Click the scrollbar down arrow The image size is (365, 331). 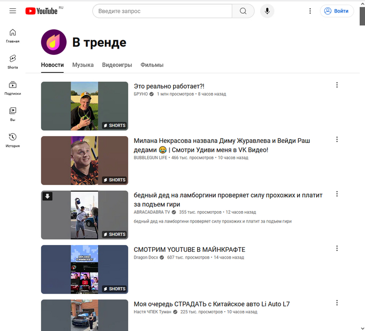pyautogui.click(x=362, y=328)
